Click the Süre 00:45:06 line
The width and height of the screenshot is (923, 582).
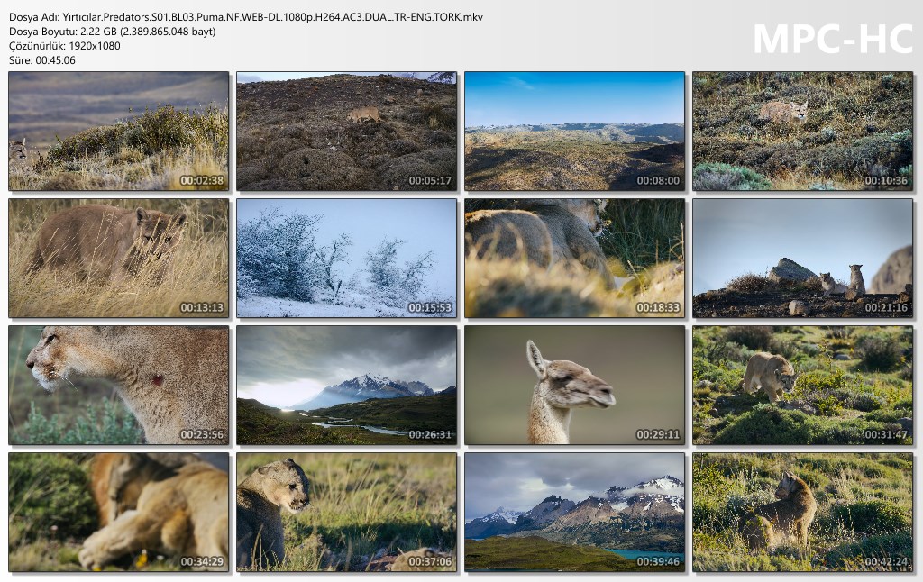coord(42,60)
